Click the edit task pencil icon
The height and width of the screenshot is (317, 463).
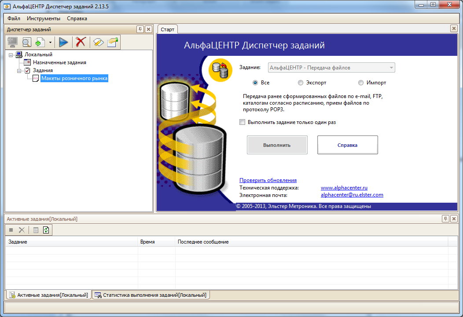tap(98, 42)
